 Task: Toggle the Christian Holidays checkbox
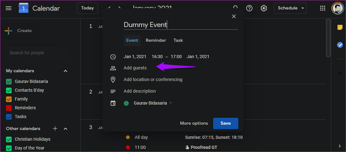click(9, 139)
